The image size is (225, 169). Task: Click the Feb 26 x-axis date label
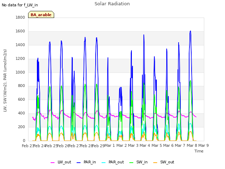(63, 146)
